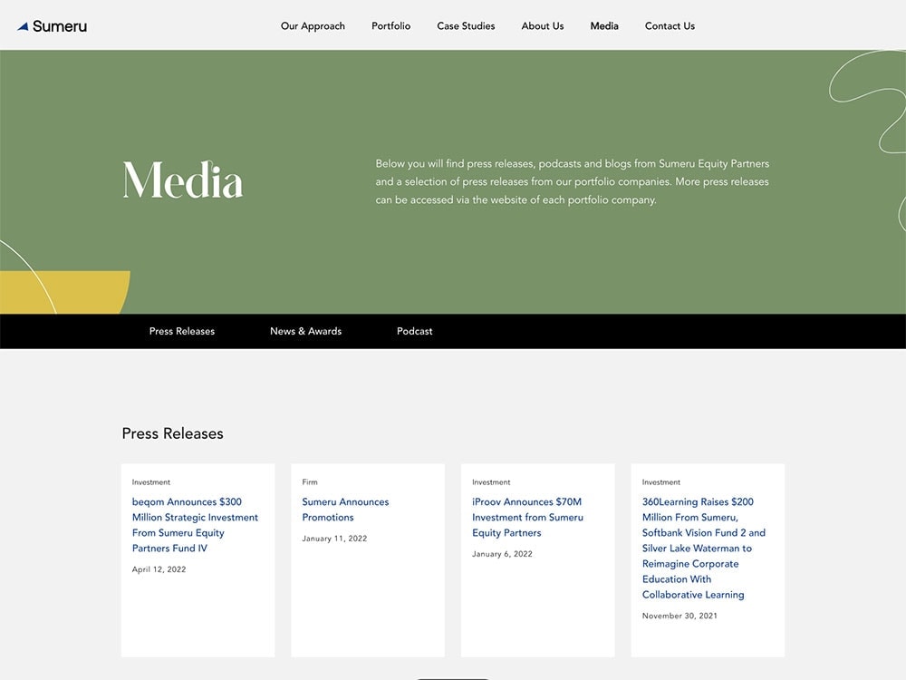Viewport: 906px width, 680px height.
Task: Click the Press Releases section heading
Action: pos(172,433)
